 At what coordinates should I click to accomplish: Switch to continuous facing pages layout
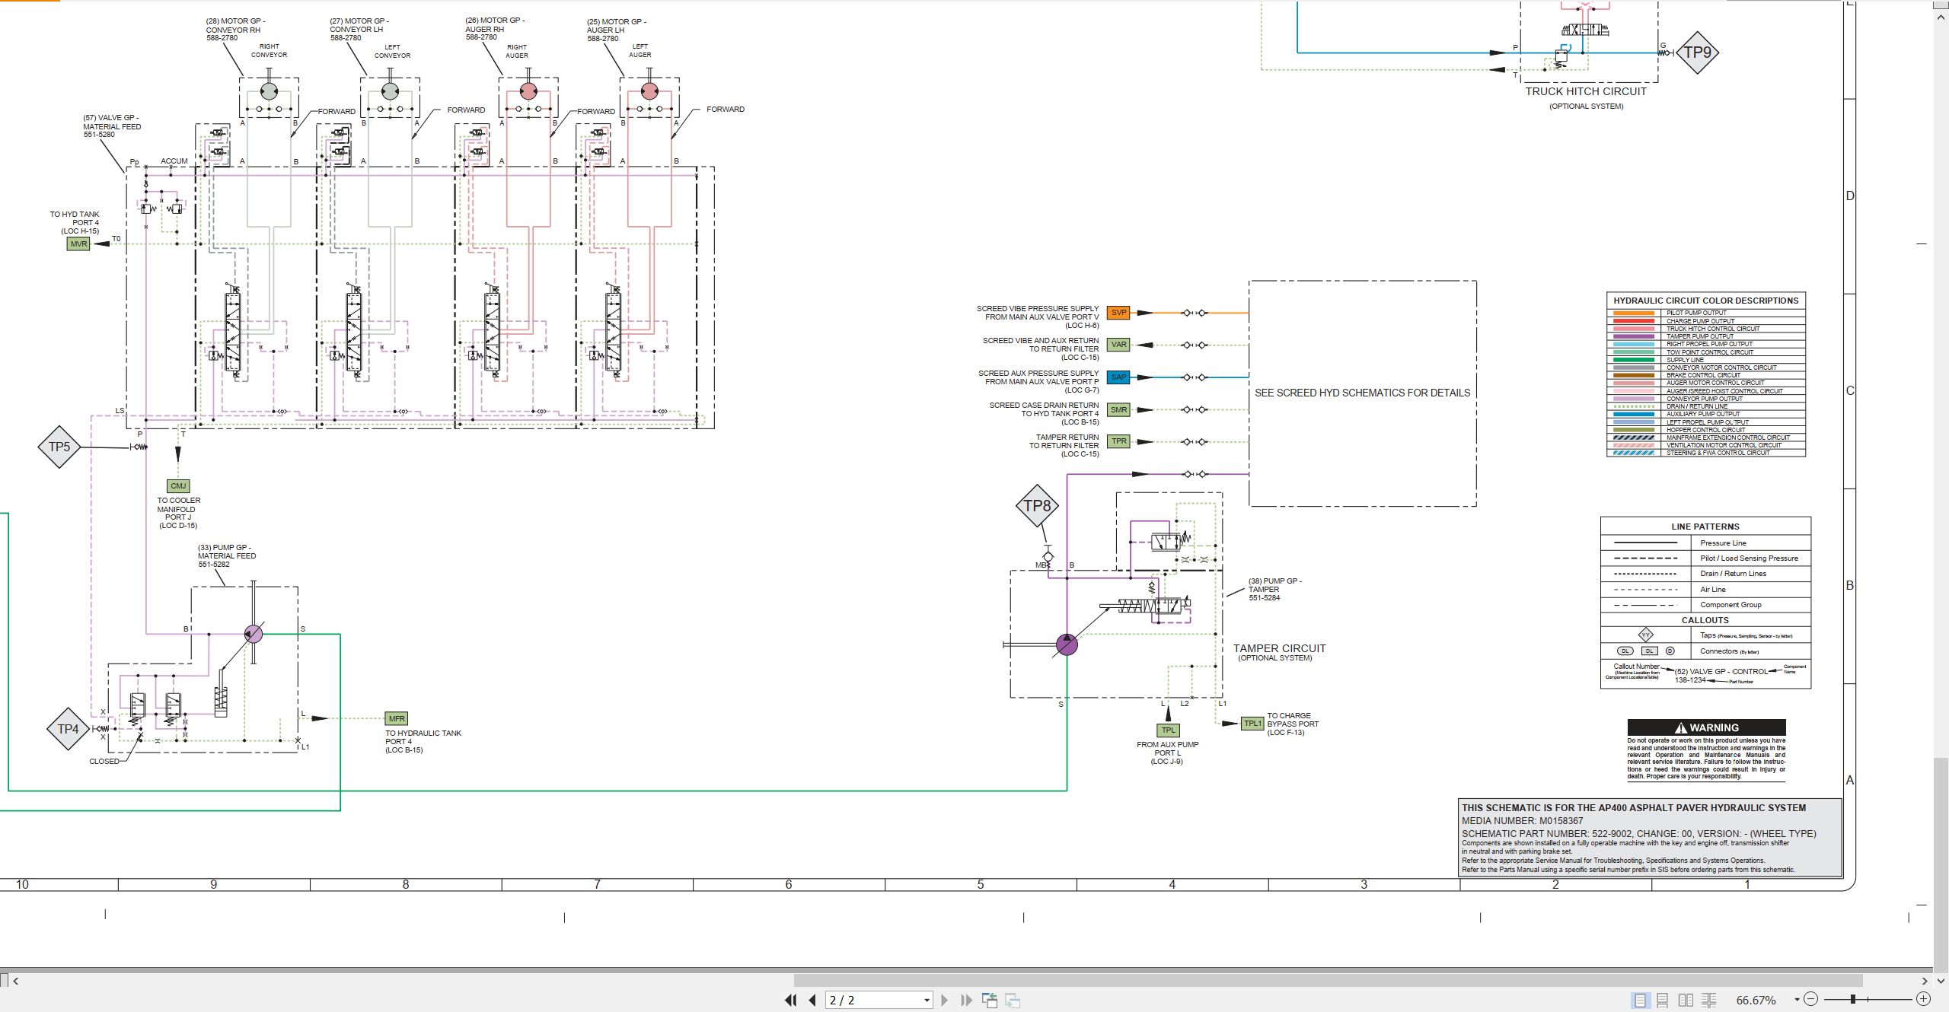(1709, 1000)
